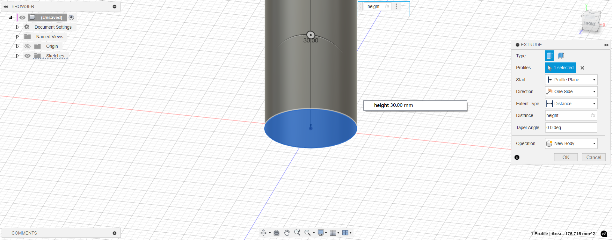
Task: Click the Viewports layout icon
Action: click(345, 233)
